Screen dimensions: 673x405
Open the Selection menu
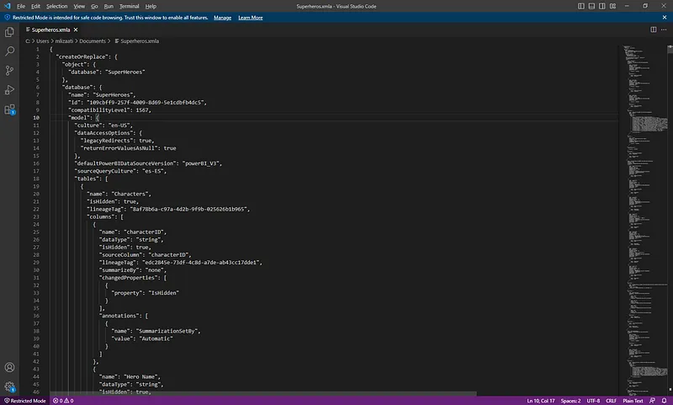(56, 7)
